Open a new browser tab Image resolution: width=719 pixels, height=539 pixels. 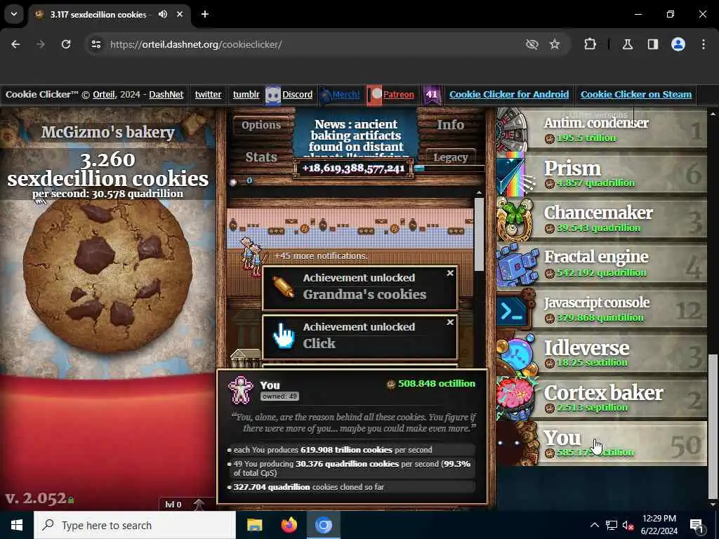coord(205,14)
